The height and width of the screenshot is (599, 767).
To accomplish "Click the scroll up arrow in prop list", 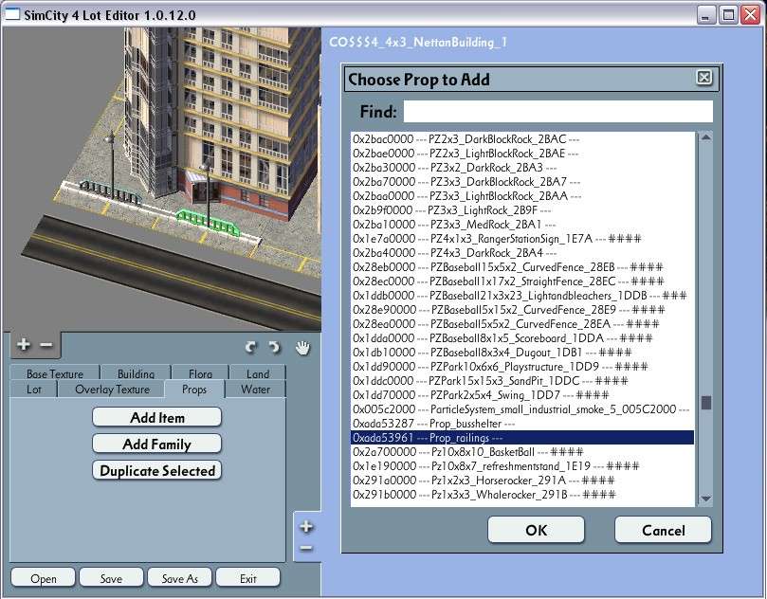I will tap(705, 137).
